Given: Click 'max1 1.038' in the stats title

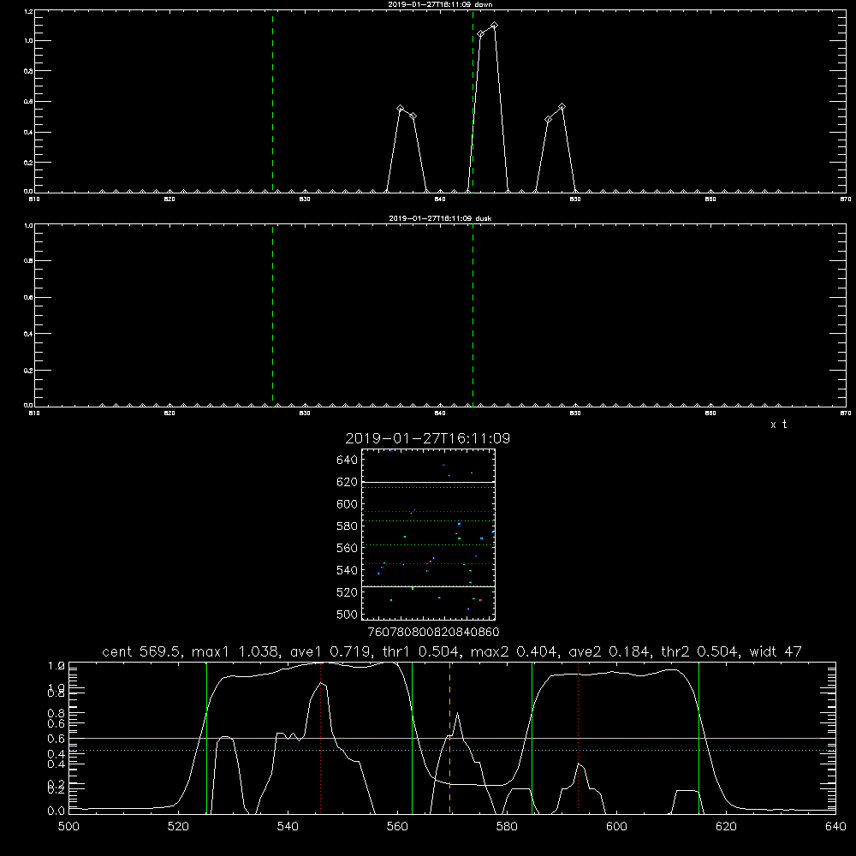Looking at the screenshot, I should click(235, 651).
